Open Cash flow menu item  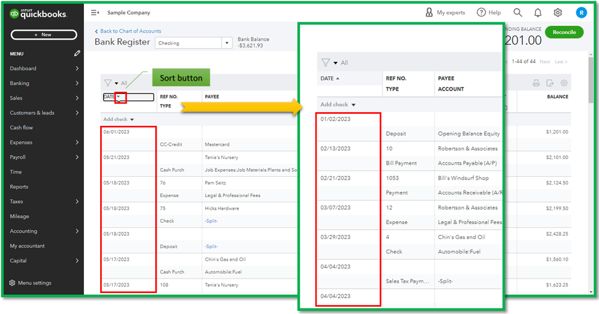[22, 128]
